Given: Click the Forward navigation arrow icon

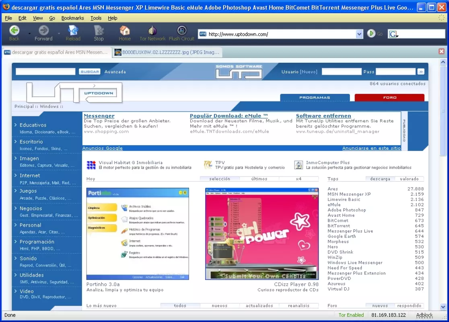Looking at the screenshot, I should pyautogui.click(x=43, y=30).
